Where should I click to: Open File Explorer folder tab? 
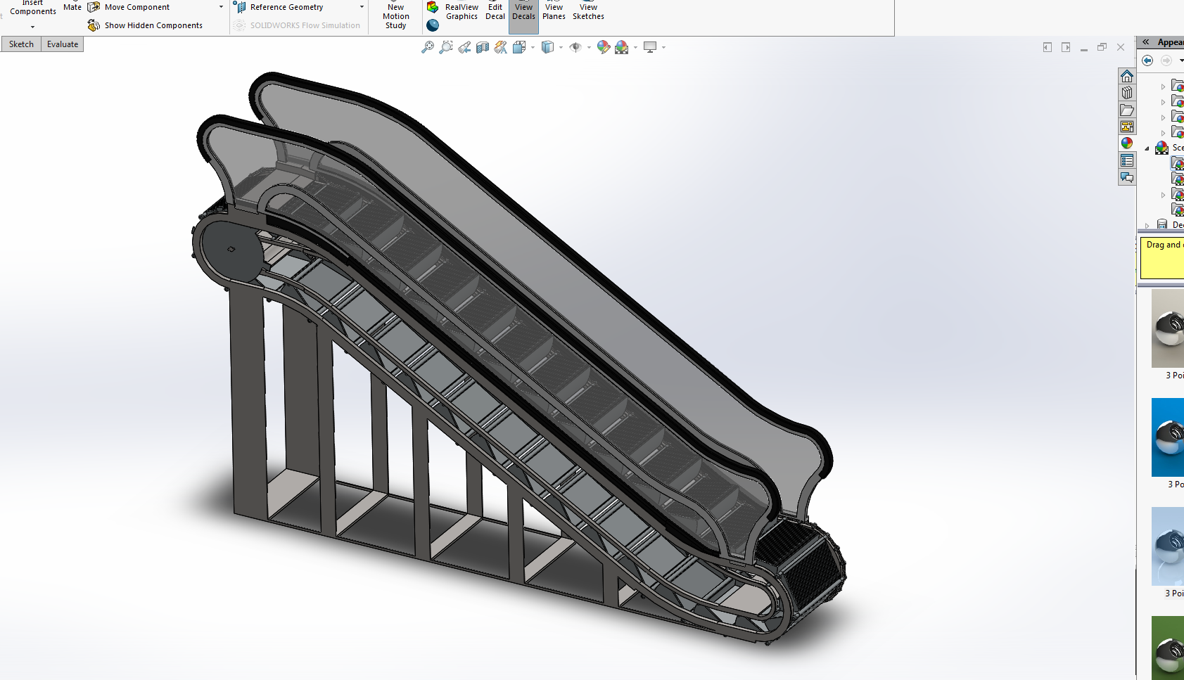tap(1127, 110)
